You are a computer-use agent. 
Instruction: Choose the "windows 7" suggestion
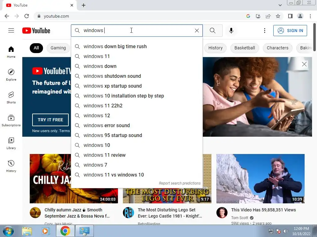point(137,165)
